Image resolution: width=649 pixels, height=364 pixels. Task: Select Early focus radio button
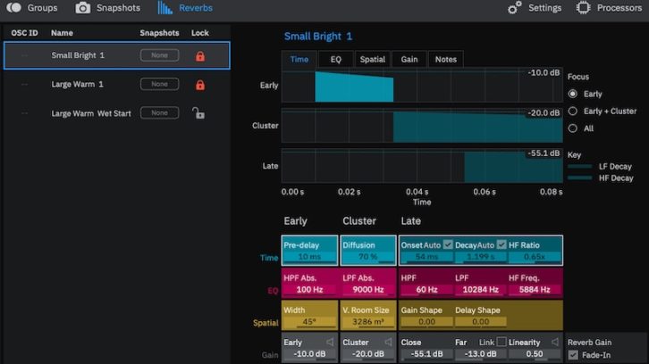[573, 94]
